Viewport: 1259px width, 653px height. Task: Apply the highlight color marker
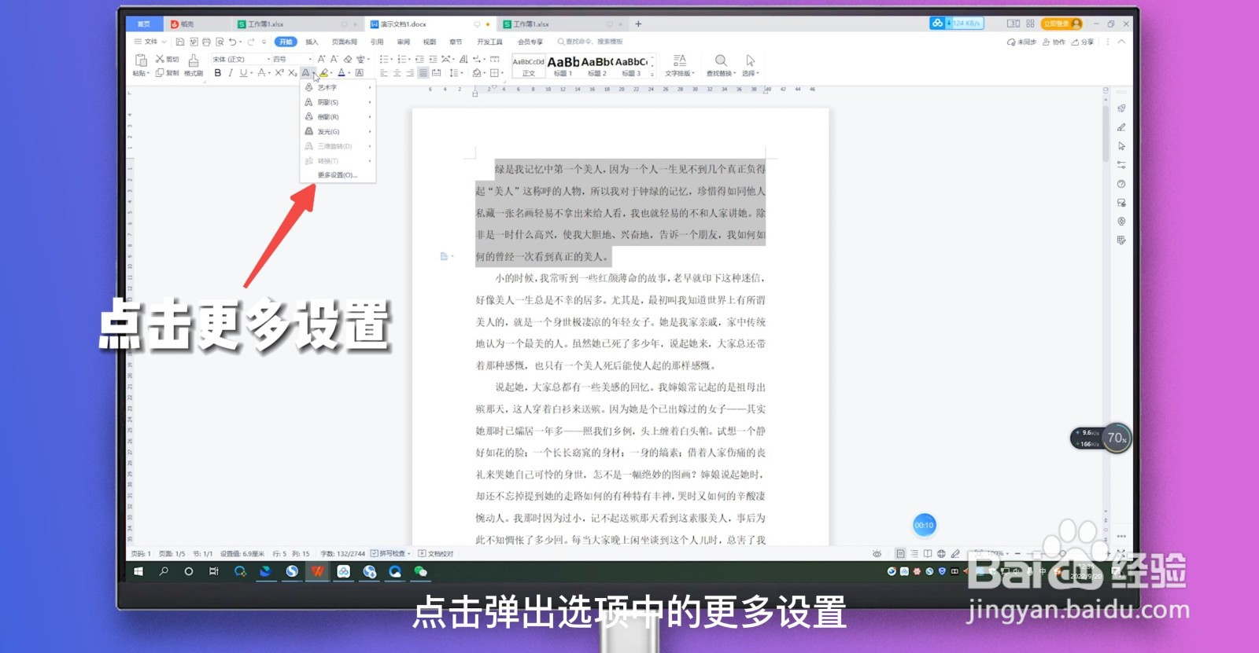coord(323,73)
